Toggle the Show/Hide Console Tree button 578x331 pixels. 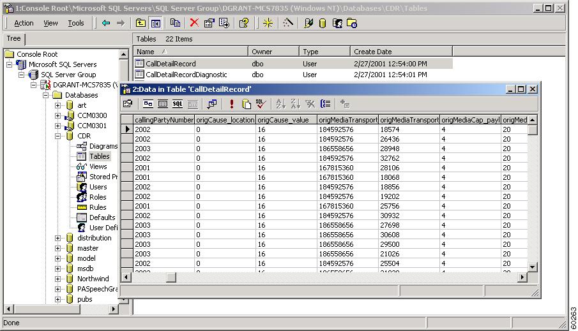point(156,23)
